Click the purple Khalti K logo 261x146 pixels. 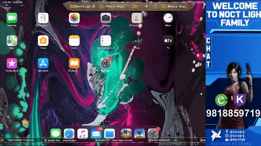(239, 100)
